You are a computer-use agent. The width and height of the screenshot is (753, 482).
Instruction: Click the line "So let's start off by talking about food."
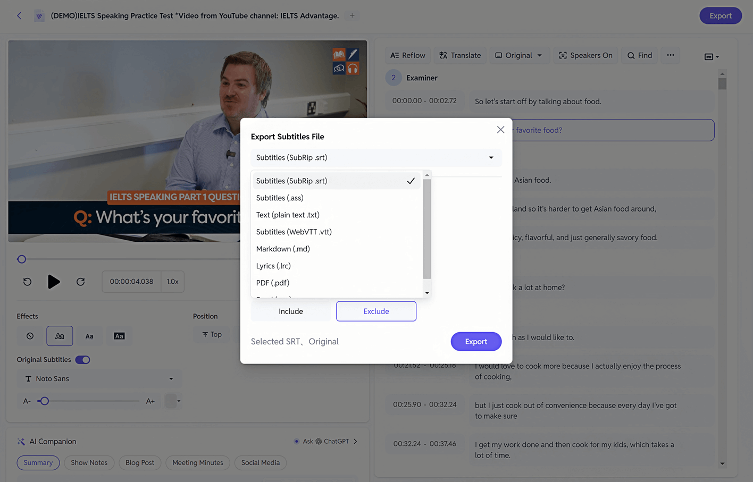pos(538,102)
